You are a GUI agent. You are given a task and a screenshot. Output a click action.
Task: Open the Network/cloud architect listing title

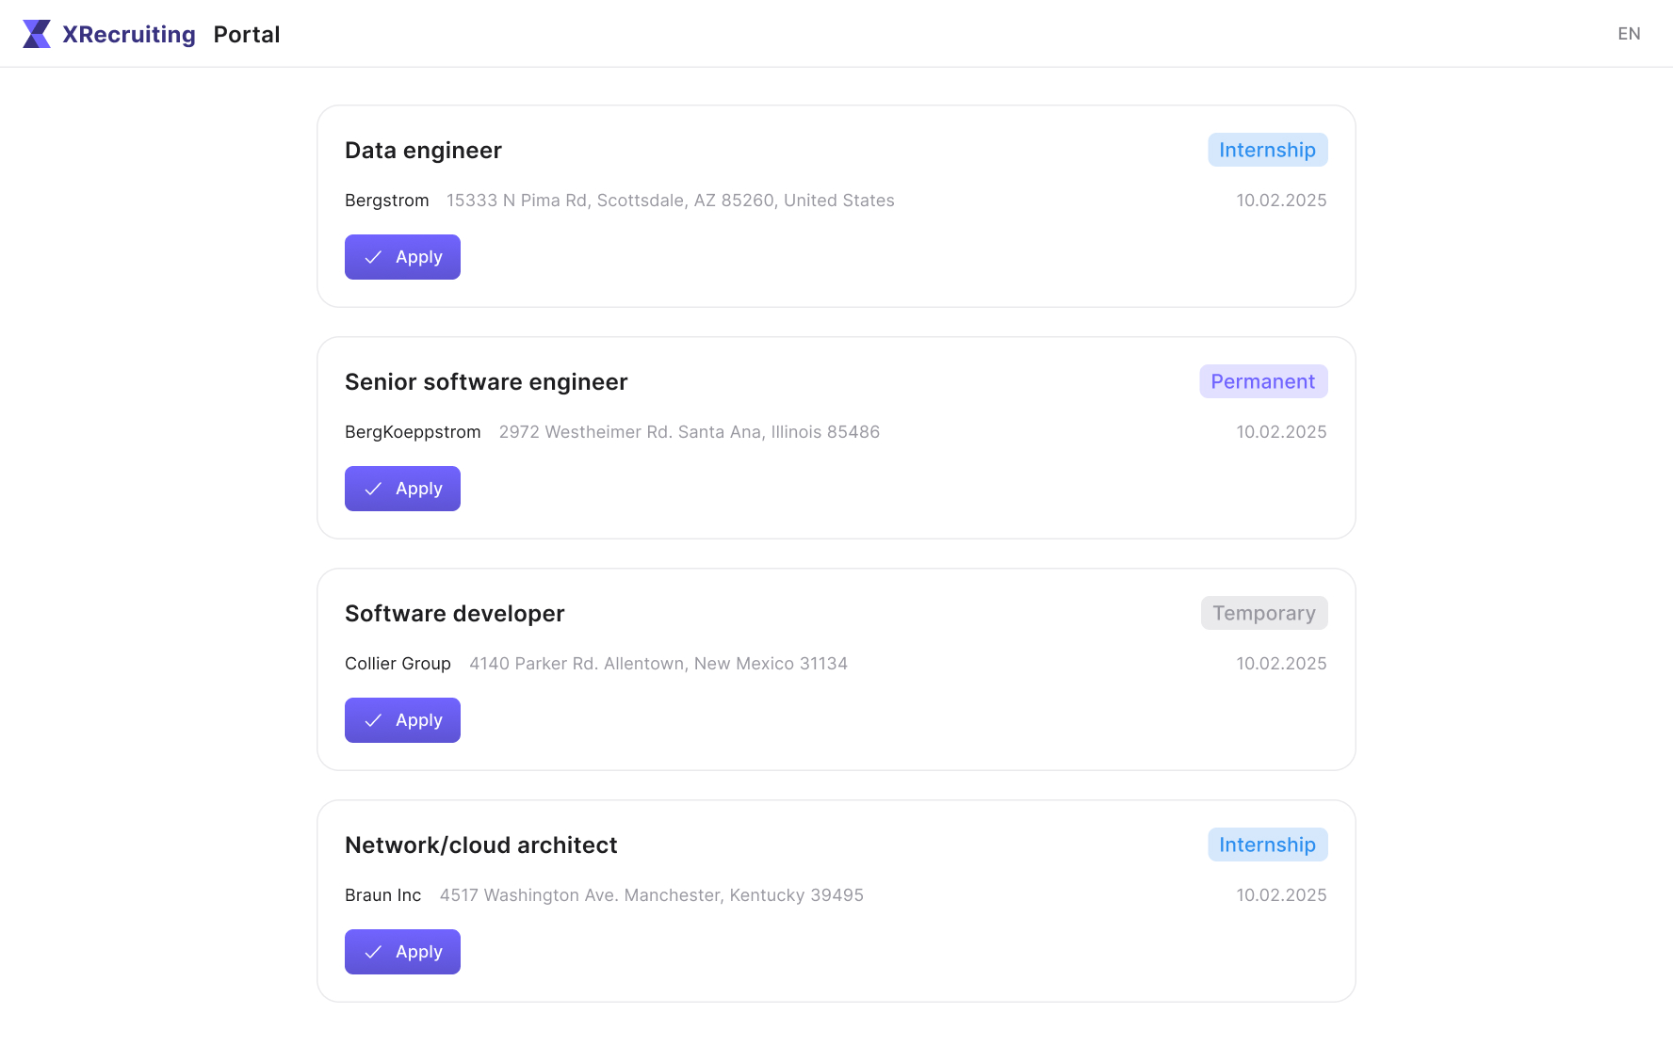click(x=481, y=845)
